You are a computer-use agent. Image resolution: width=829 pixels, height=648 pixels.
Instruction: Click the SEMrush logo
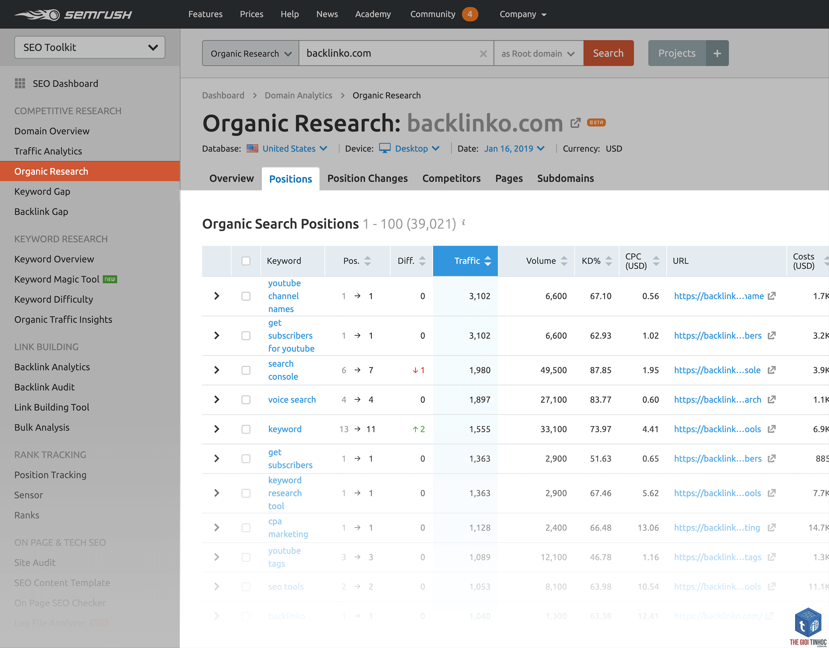[73, 14]
